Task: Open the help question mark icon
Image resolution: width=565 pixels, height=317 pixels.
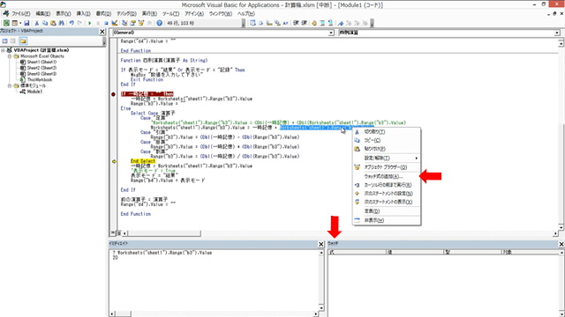Action: point(159,23)
